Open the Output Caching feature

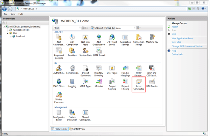(112, 84)
